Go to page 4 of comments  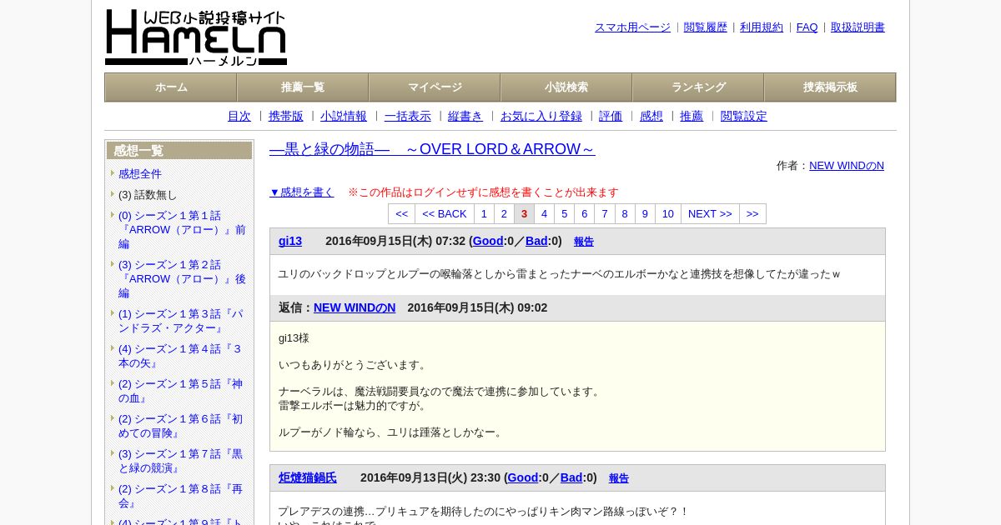pos(544,214)
